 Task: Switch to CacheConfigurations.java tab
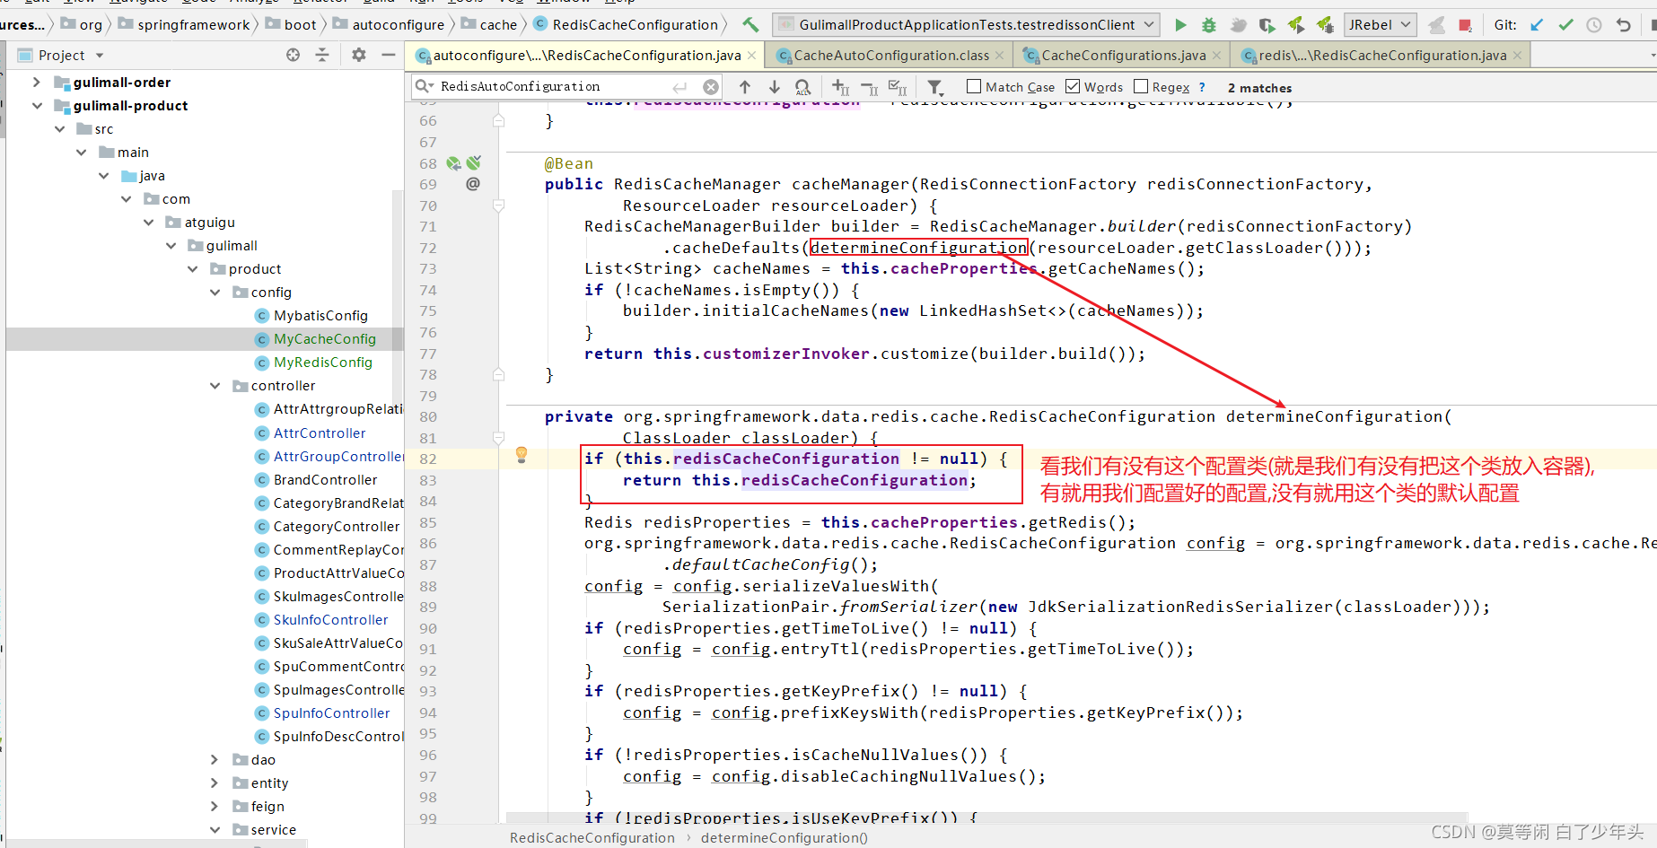[x=1122, y=56]
